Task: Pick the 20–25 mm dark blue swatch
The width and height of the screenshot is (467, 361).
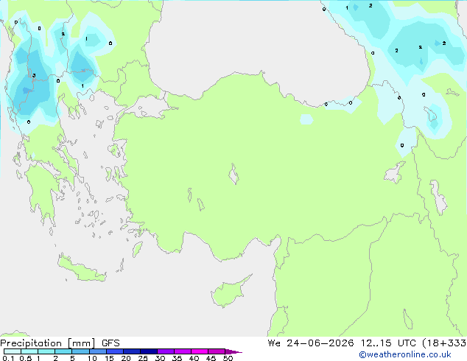Action: [x=132, y=351]
